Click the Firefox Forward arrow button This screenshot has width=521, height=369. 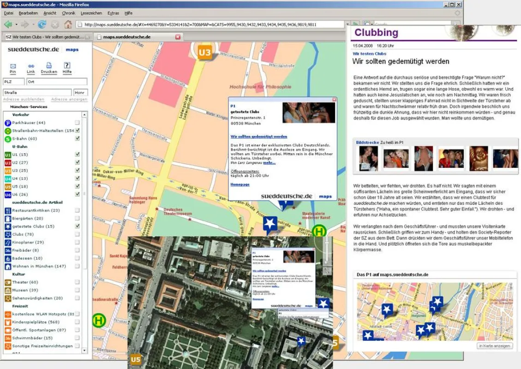(x=24, y=24)
